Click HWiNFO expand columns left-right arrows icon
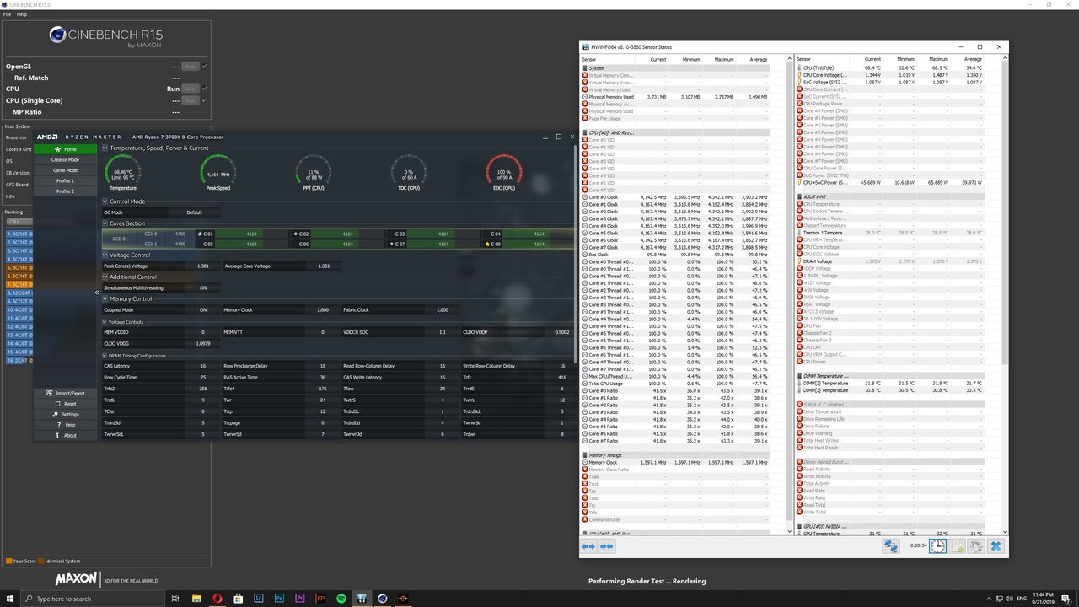The height and width of the screenshot is (607, 1079). tap(588, 546)
